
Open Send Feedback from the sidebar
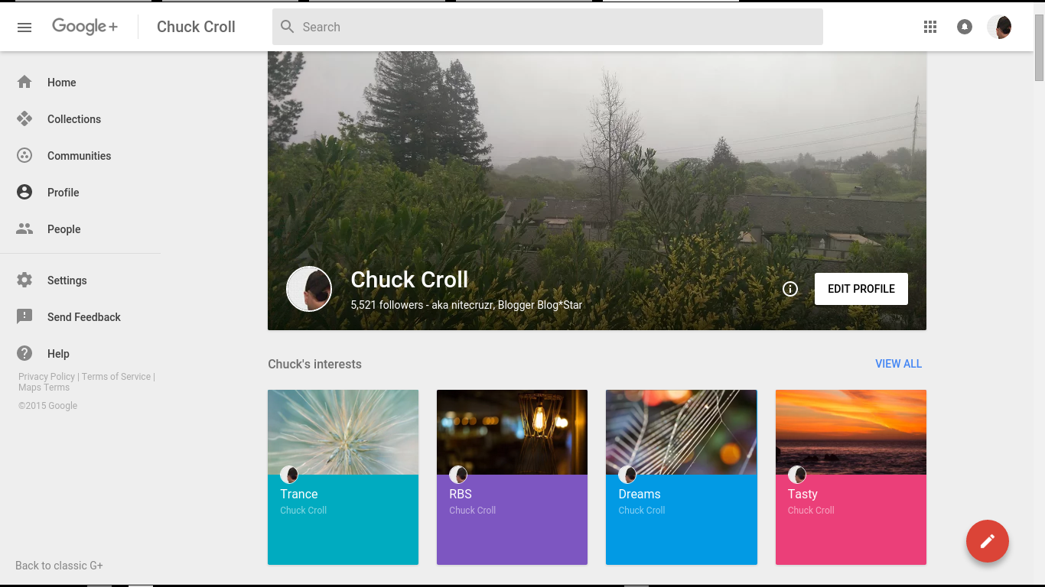pyautogui.click(x=84, y=316)
